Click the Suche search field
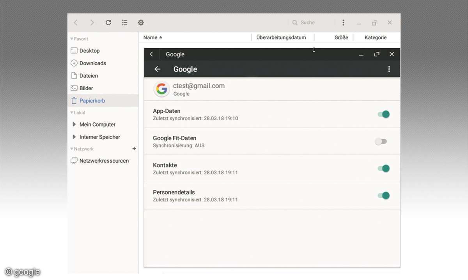Image resolution: width=468 pixels, height=280 pixels. tap(312, 23)
